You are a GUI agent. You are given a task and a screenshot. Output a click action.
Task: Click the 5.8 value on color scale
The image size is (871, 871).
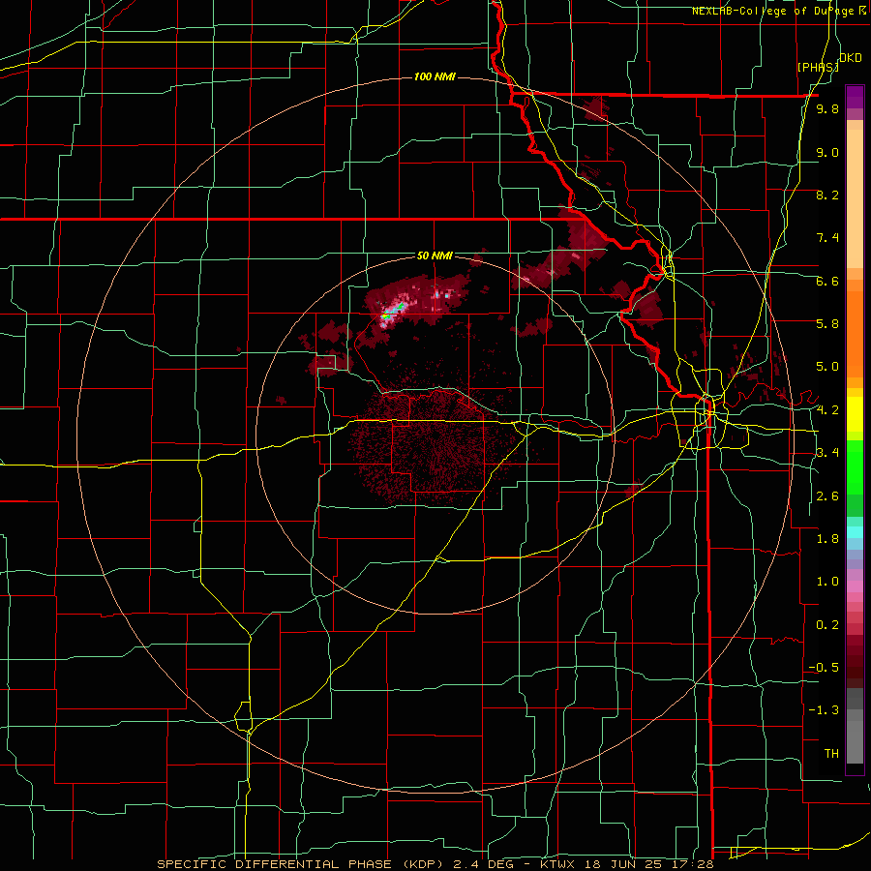tap(827, 324)
